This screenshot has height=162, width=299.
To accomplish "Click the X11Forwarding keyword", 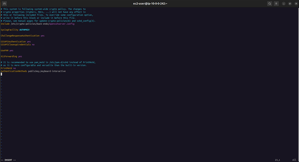I will point(9,56).
